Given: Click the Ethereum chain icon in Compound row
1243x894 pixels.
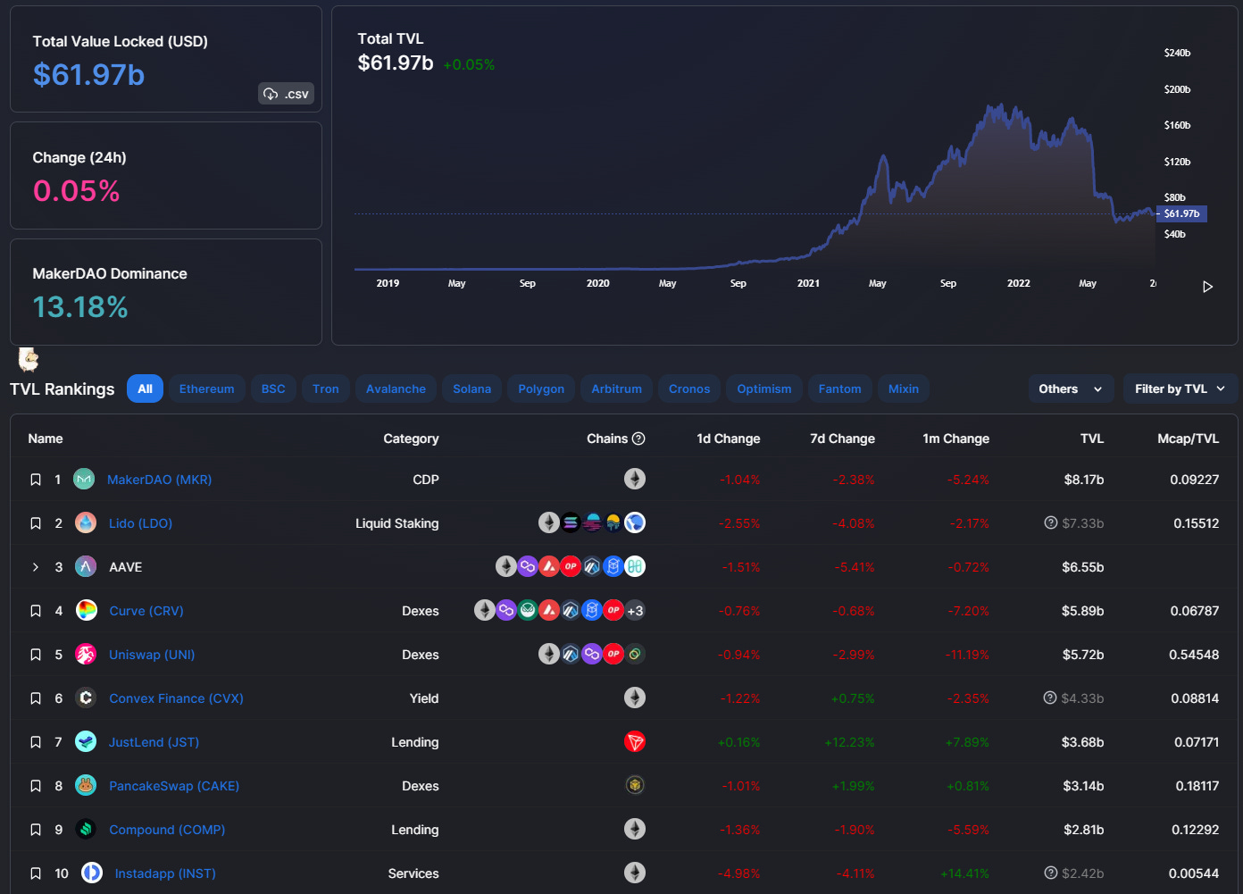Looking at the screenshot, I should click(635, 829).
